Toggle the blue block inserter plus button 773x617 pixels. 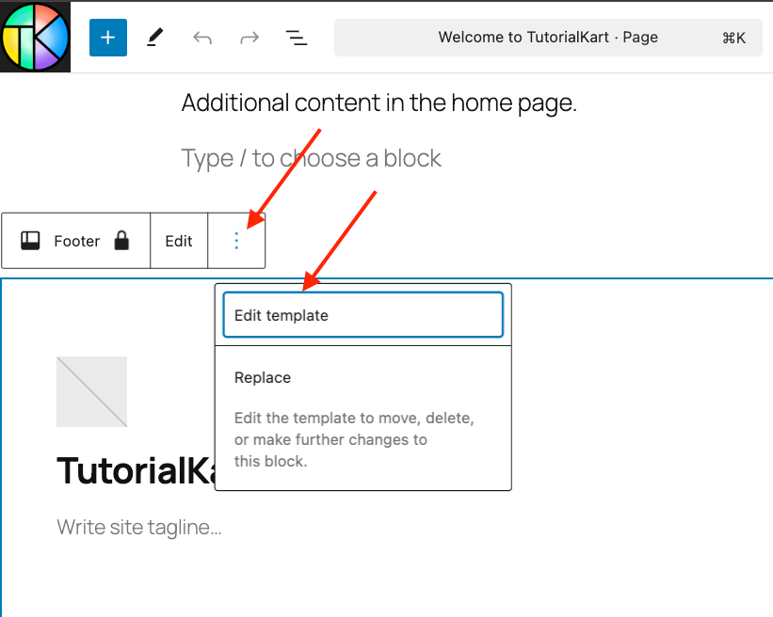click(x=108, y=38)
